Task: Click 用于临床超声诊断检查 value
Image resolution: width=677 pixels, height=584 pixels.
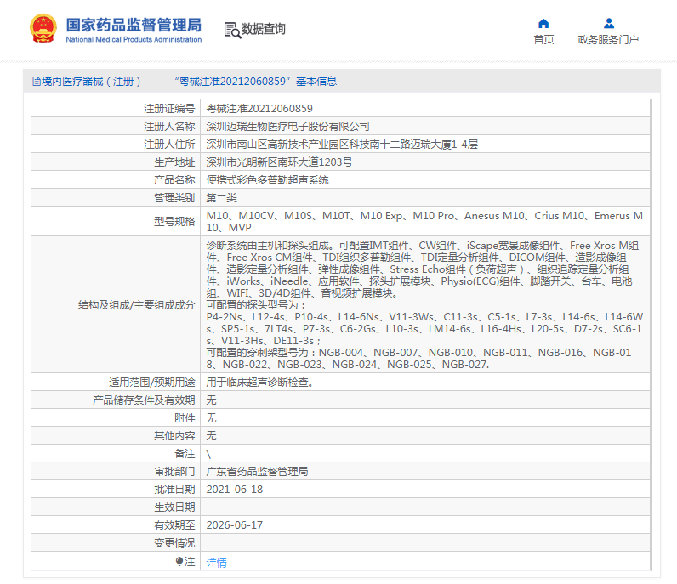Action: coord(259,383)
